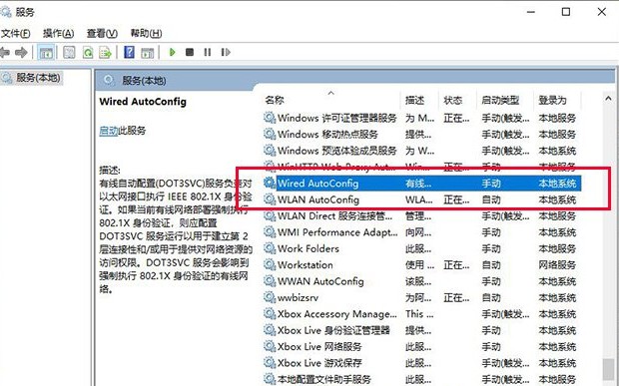Pause the service with pause icon
The image size is (619, 386).
pyautogui.click(x=208, y=52)
